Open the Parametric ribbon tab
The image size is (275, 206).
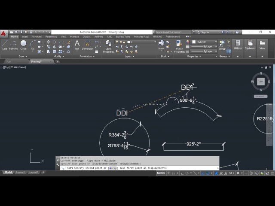pyautogui.click(x=51, y=36)
